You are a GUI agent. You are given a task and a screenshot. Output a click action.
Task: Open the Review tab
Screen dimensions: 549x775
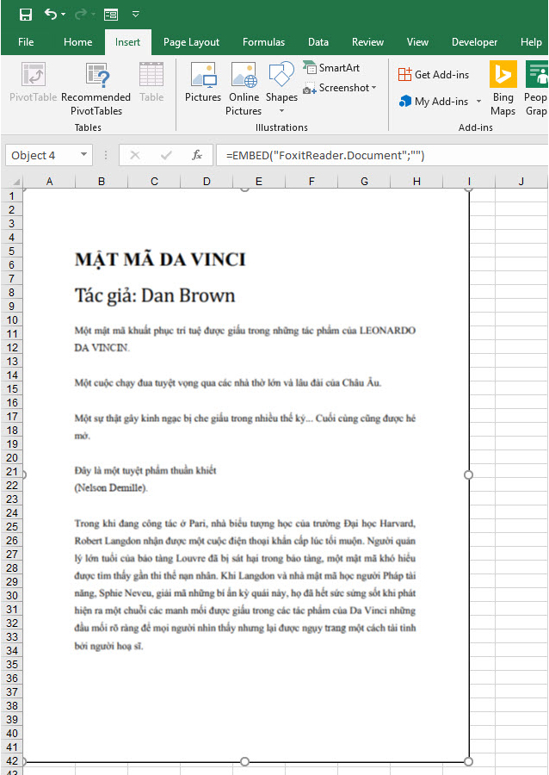pos(367,42)
